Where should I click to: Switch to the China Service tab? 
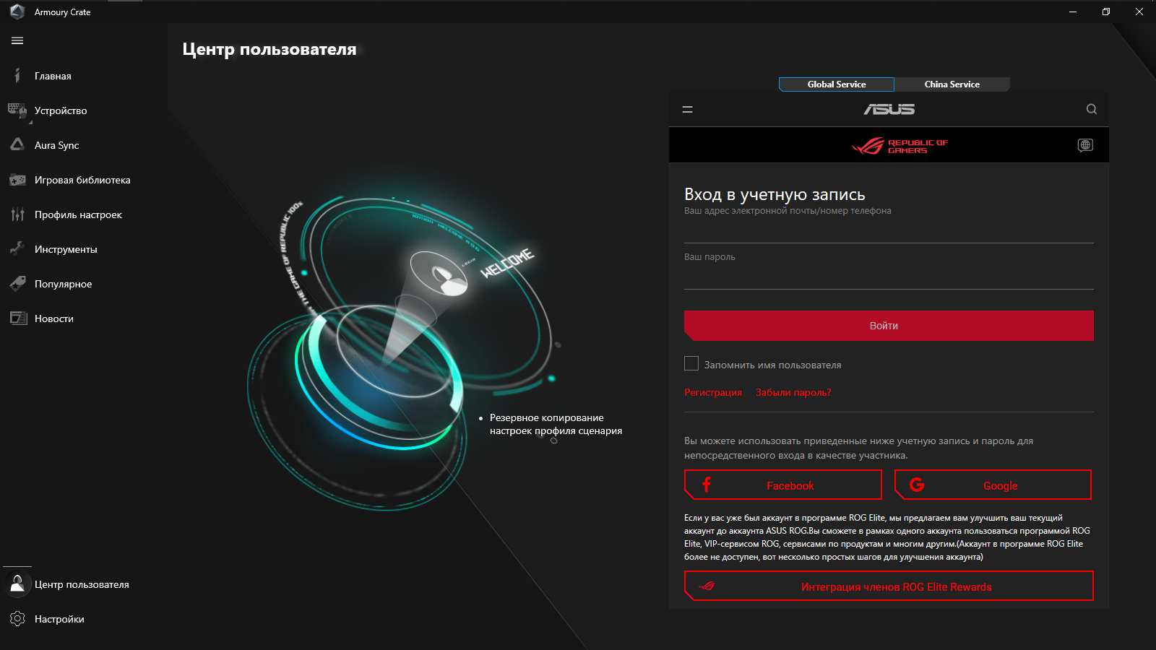click(x=952, y=84)
